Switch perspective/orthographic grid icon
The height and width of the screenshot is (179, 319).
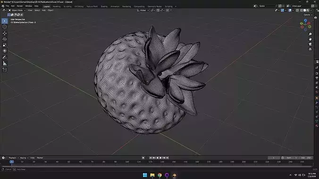(x=310, y=49)
